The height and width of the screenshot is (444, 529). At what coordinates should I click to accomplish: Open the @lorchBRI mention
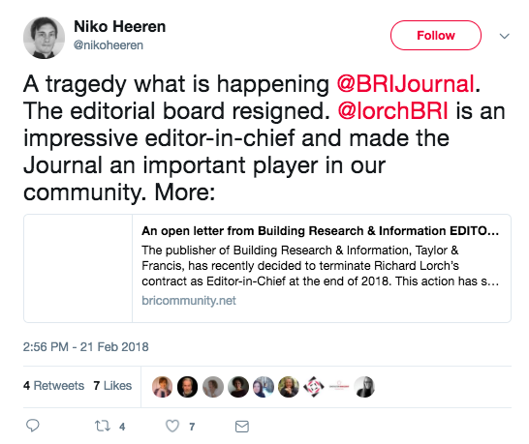[x=393, y=111]
